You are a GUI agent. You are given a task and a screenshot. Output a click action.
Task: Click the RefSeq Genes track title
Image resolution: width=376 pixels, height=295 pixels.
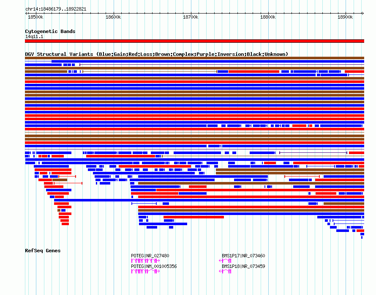[x=43, y=251]
